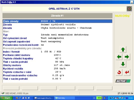Select 'Tlak v sacím potrubí' 0.00 V row
This screenshot has width=134, height=100.
tap(58, 79)
